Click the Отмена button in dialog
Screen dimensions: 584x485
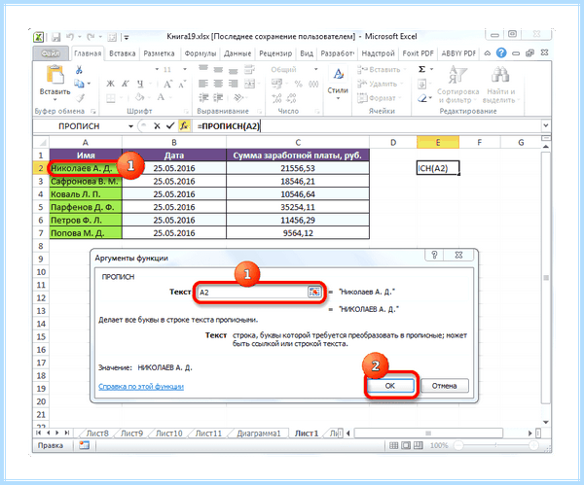(x=445, y=386)
